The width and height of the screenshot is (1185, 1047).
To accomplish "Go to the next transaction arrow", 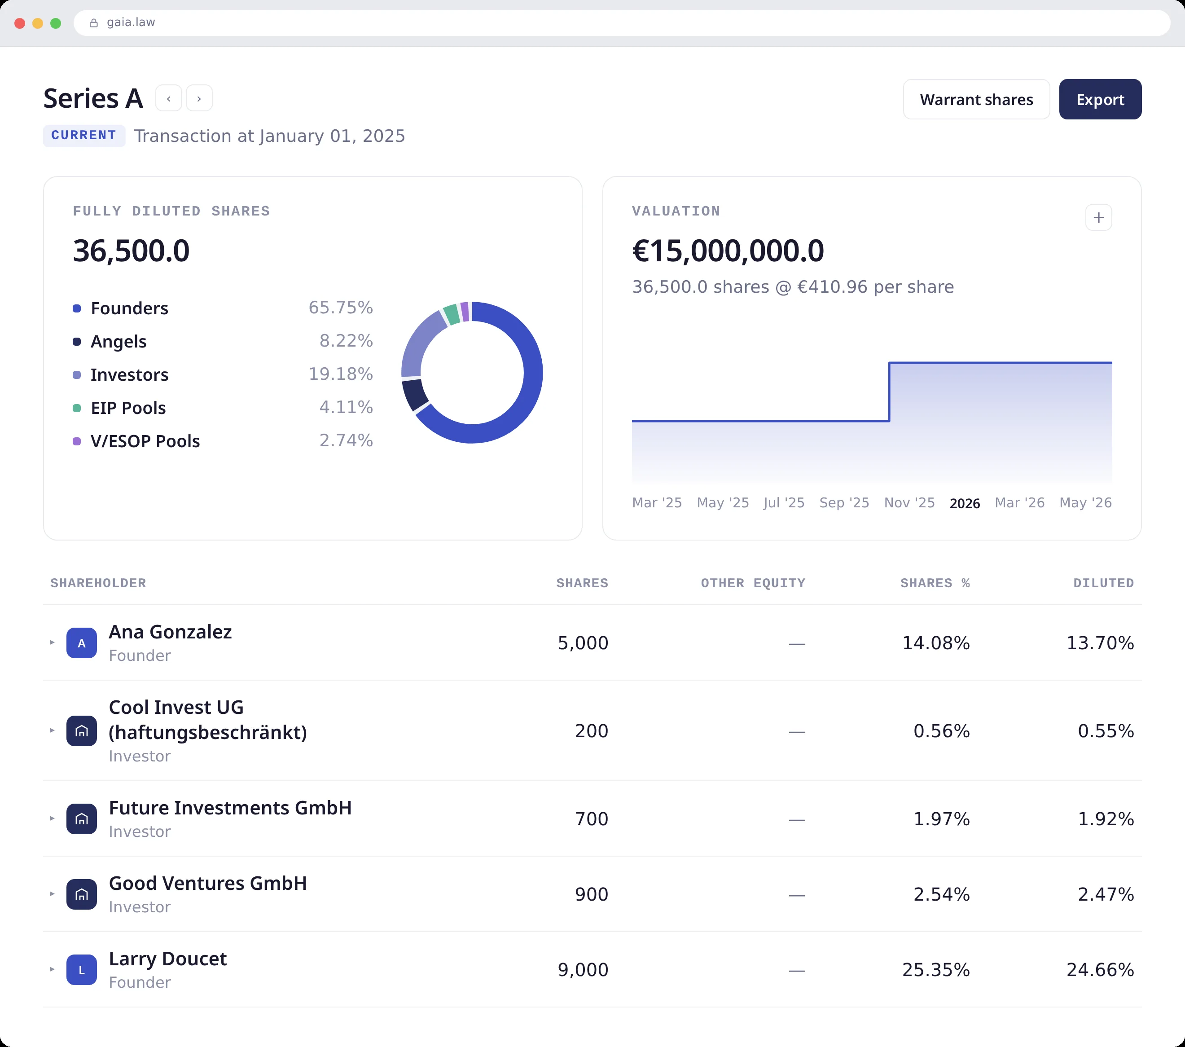I will coord(199,99).
